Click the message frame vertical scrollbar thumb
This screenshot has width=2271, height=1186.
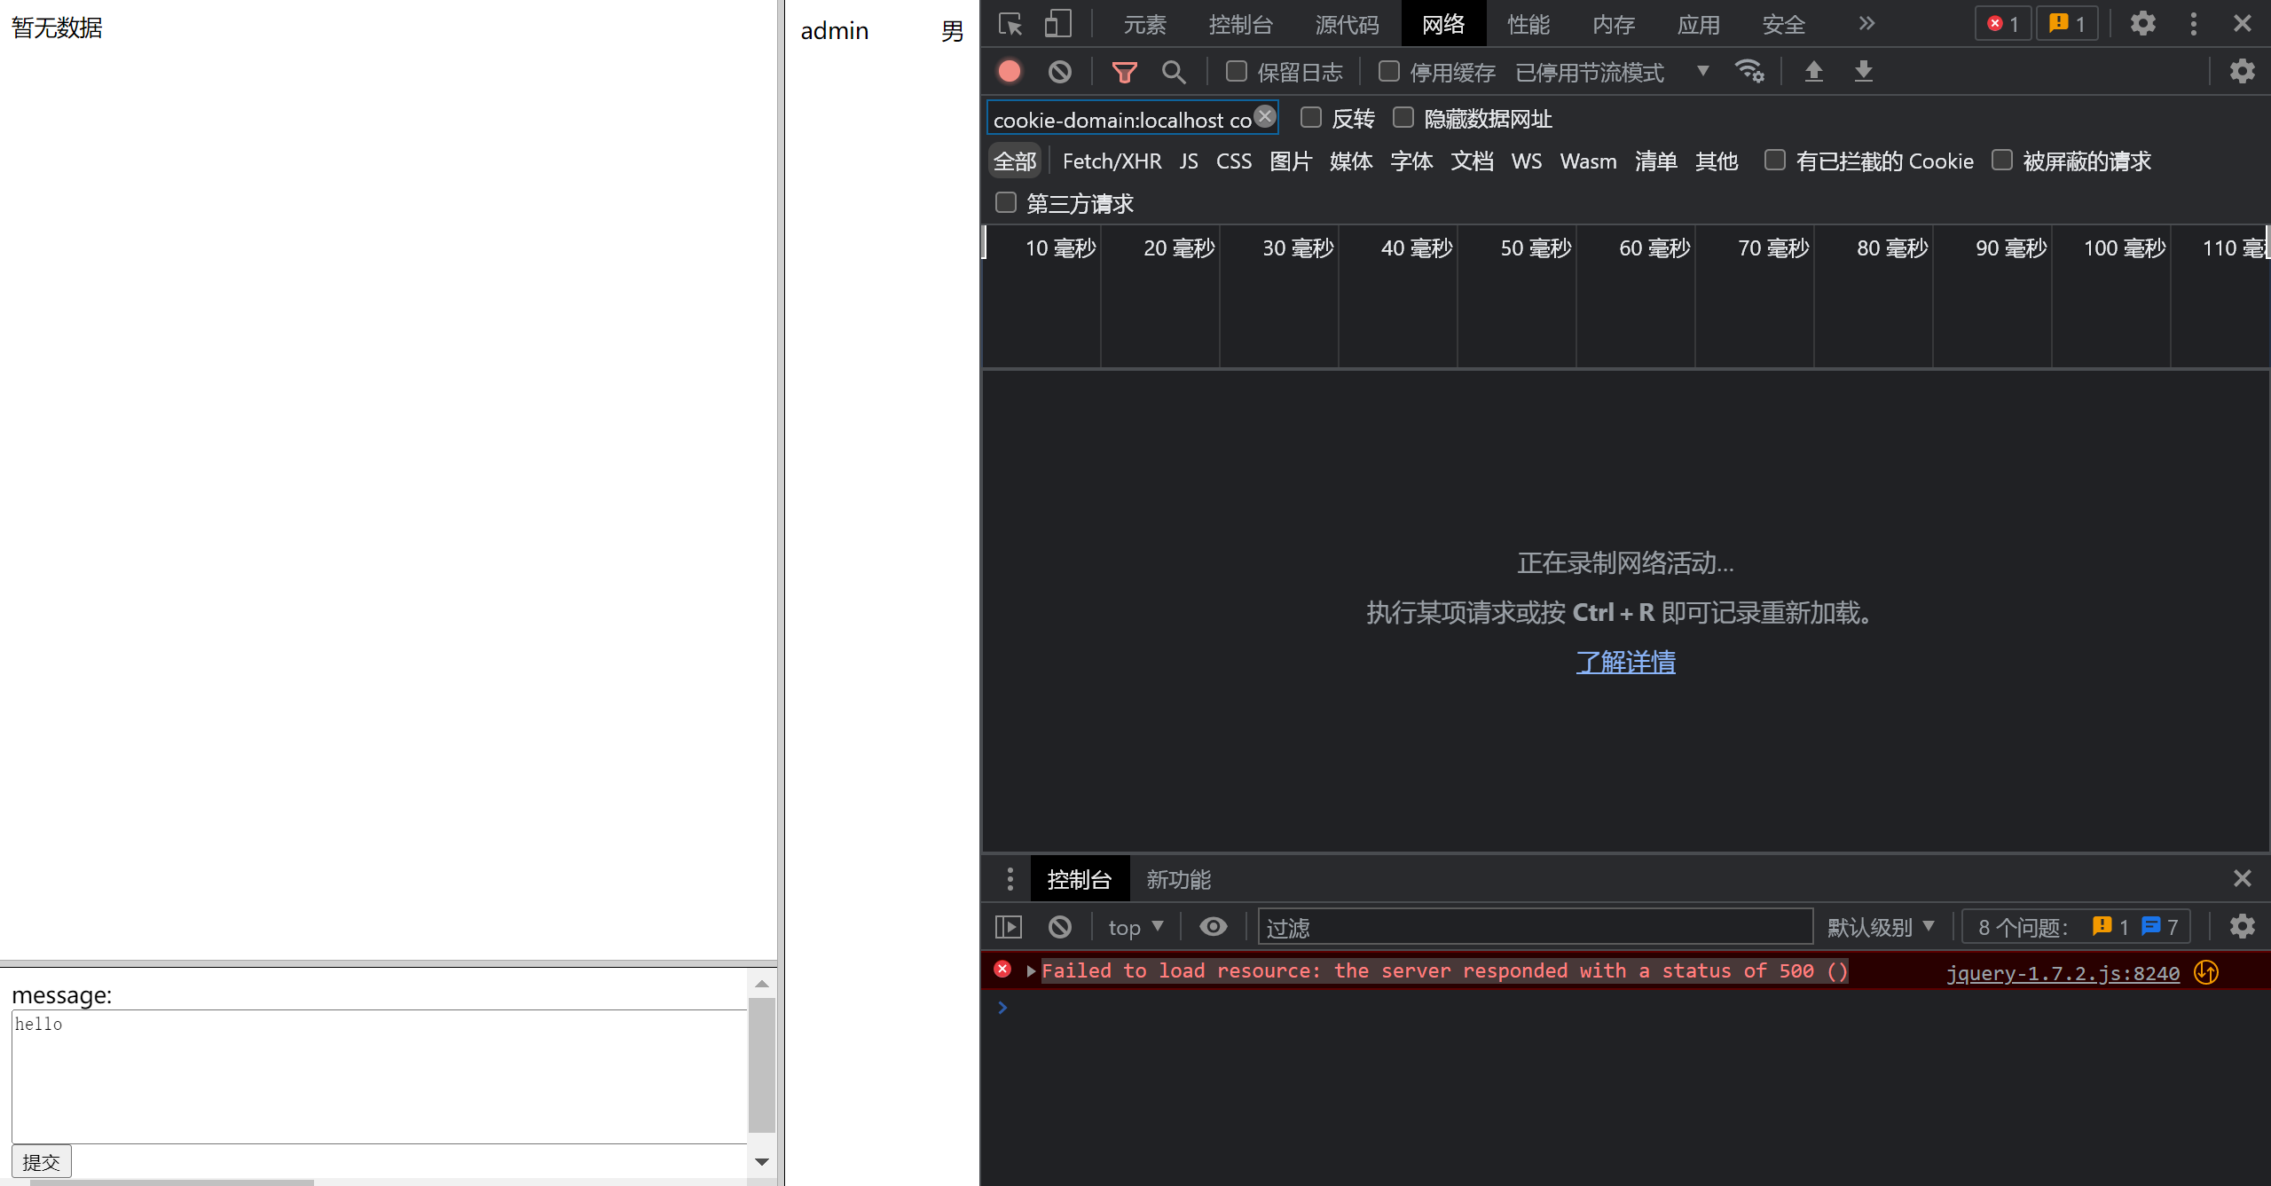click(x=761, y=1064)
